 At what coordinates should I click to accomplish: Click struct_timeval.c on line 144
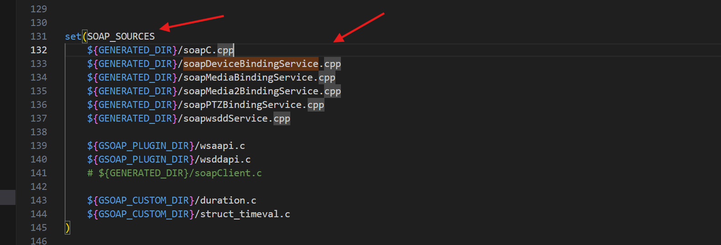(245, 214)
